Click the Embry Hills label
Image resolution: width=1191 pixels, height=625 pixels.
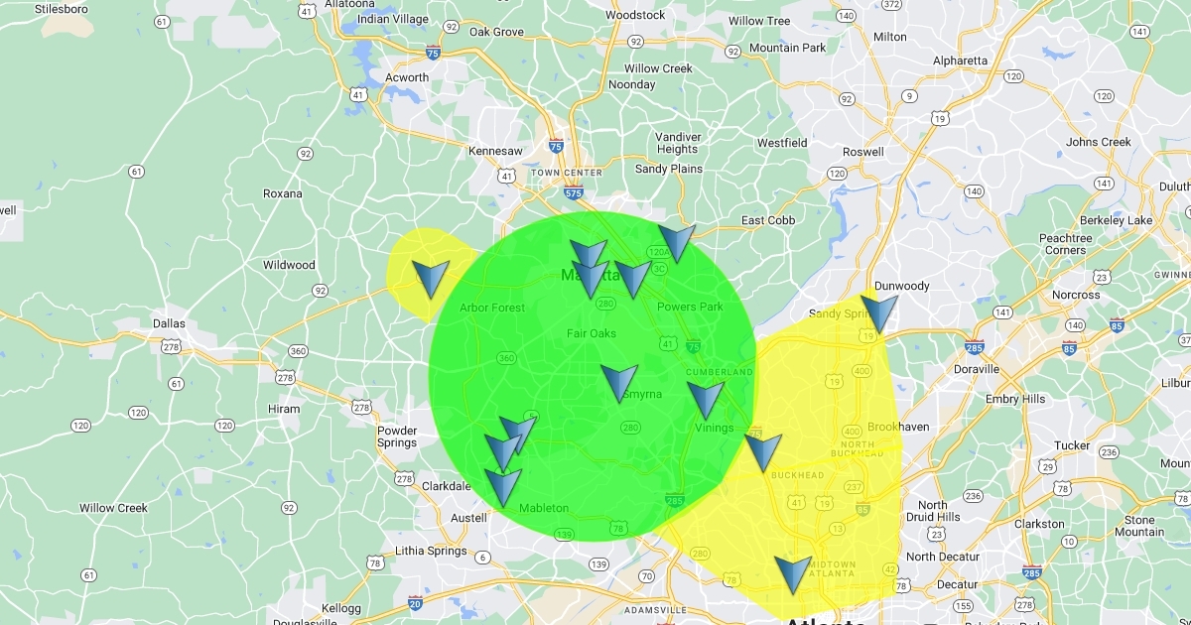click(x=1015, y=399)
